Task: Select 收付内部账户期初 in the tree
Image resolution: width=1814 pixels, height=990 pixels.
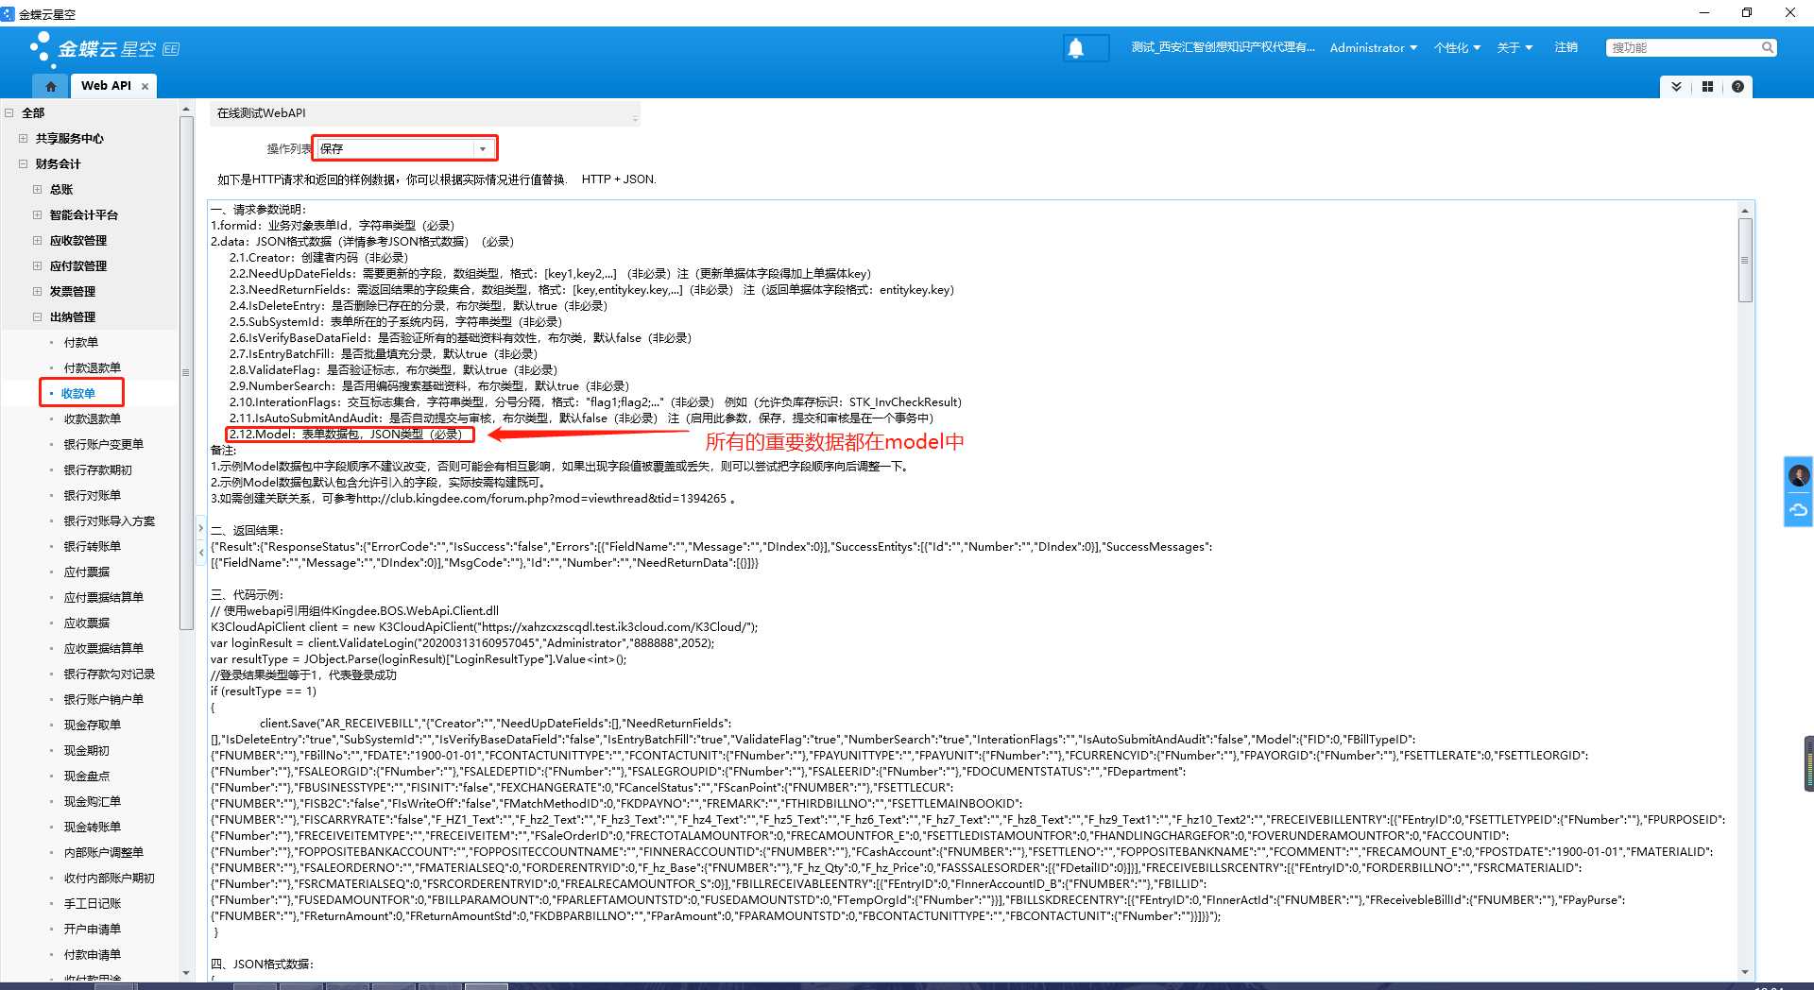Action: (x=109, y=878)
